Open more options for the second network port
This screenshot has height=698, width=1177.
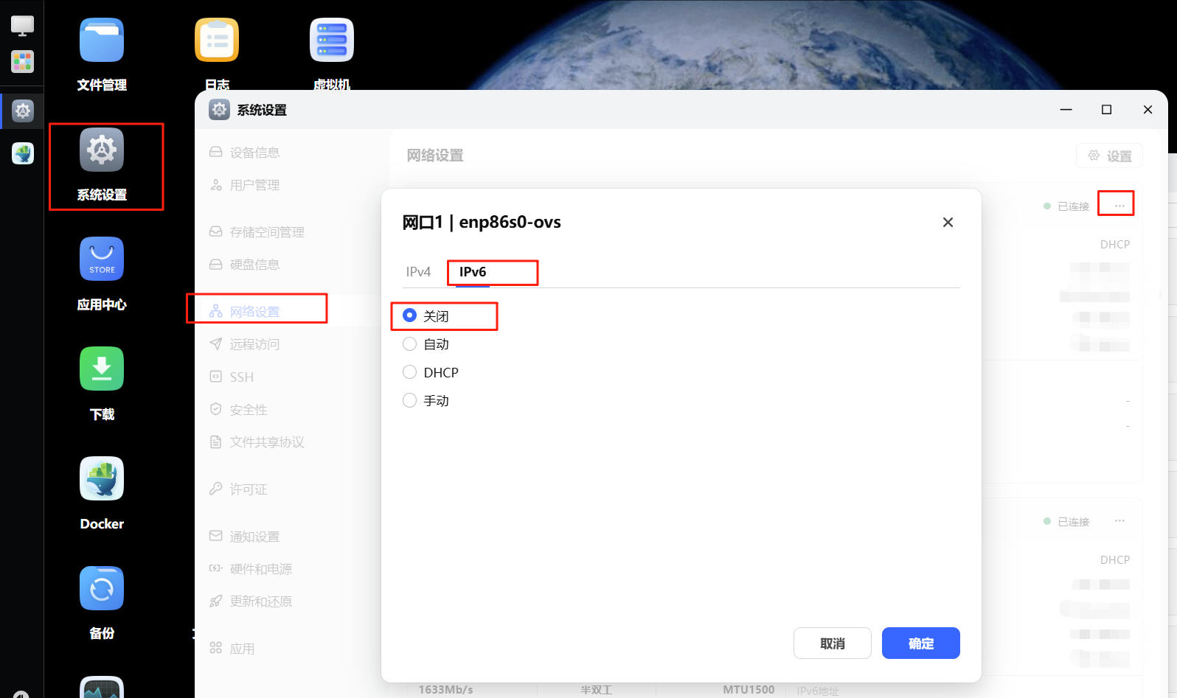pos(1119,521)
